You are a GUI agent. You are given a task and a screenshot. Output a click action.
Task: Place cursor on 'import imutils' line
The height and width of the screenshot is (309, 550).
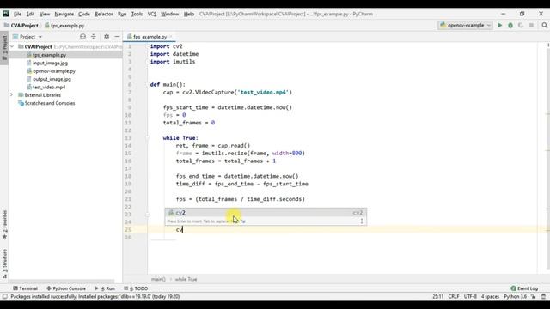tap(173, 62)
